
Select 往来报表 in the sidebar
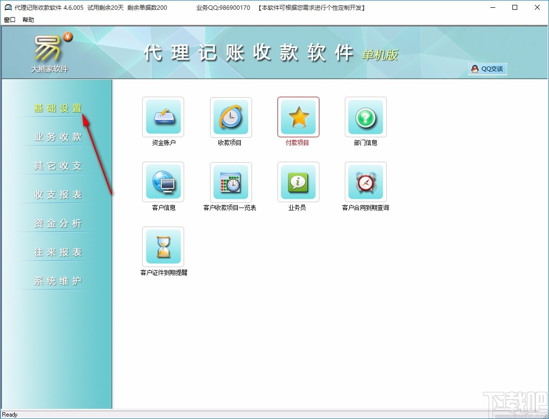click(58, 252)
